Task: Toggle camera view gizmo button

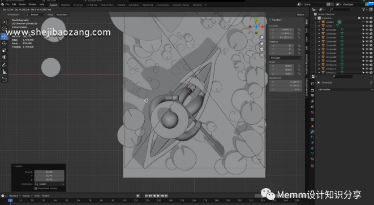Action: (261, 49)
